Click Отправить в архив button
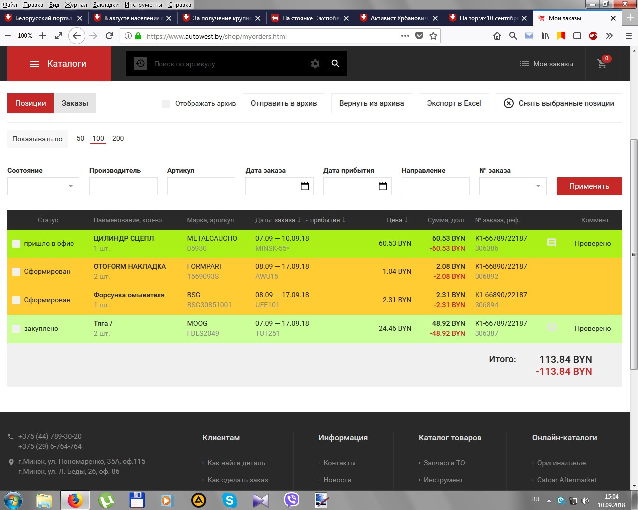Image resolution: width=638 pixels, height=510 pixels. click(x=284, y=103)
